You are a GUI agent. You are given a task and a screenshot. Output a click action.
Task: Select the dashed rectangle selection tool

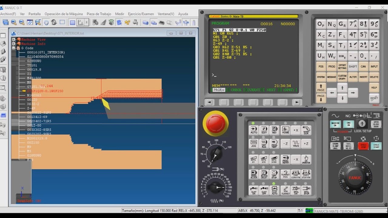point(62,22)
